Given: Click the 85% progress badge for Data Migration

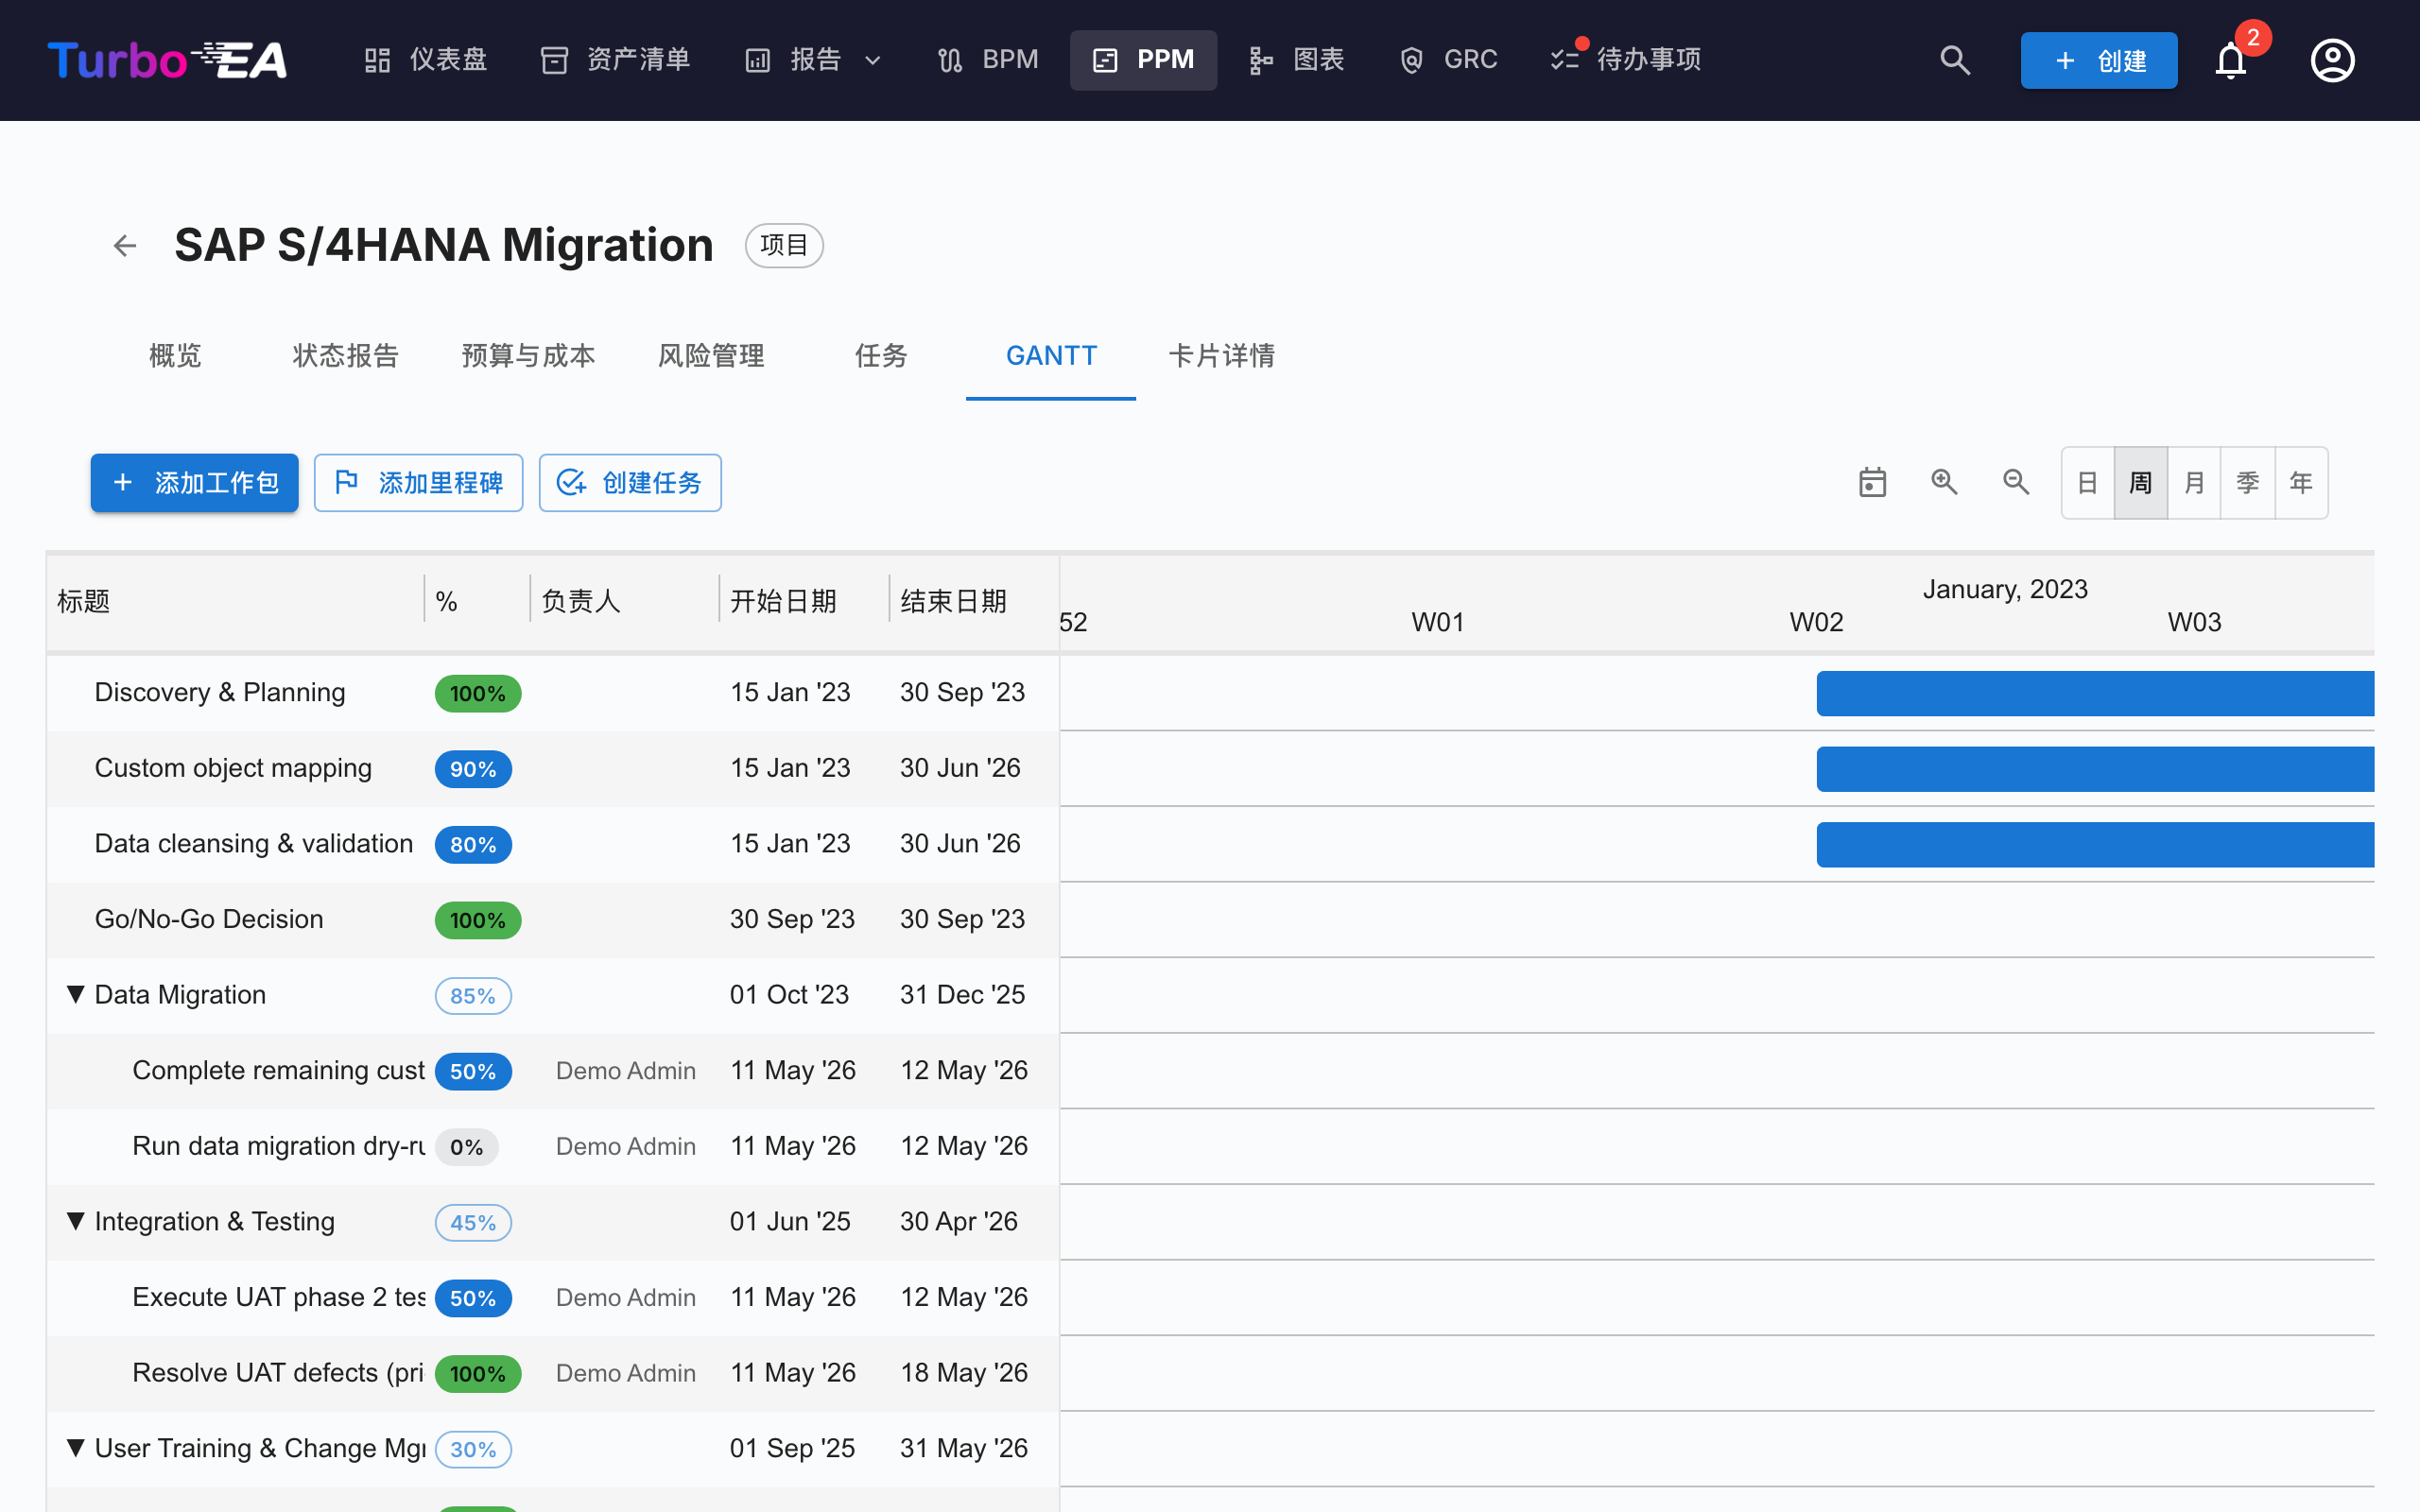Looking at the screenshot, I should 473,996.
